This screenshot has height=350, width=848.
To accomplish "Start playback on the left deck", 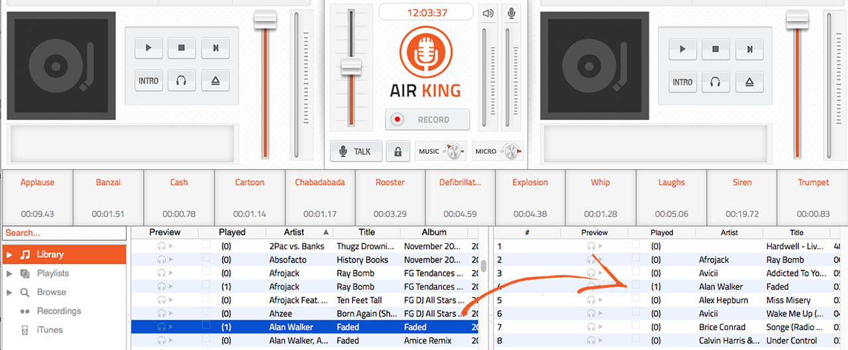I will (x=148, y=48).
